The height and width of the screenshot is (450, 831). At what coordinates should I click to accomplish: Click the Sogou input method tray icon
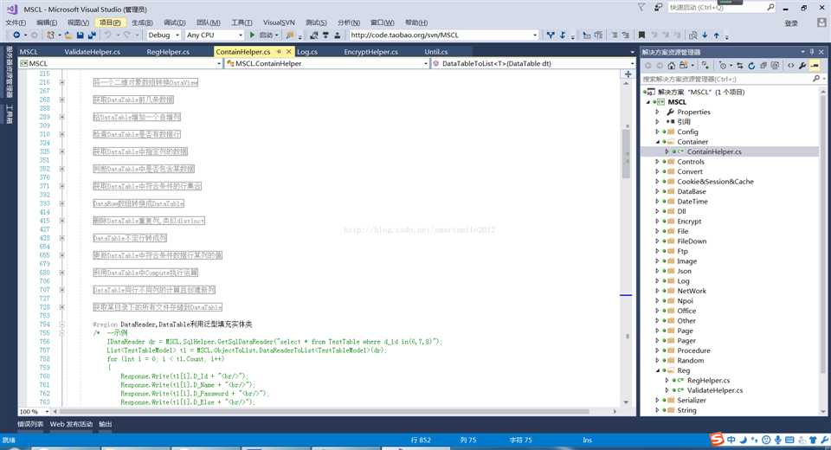(x=717, y=440)
